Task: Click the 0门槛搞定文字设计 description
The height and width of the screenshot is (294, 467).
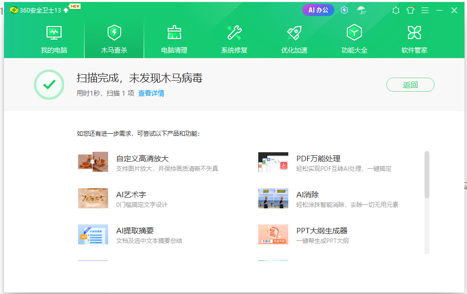Action: click(142, 205)
